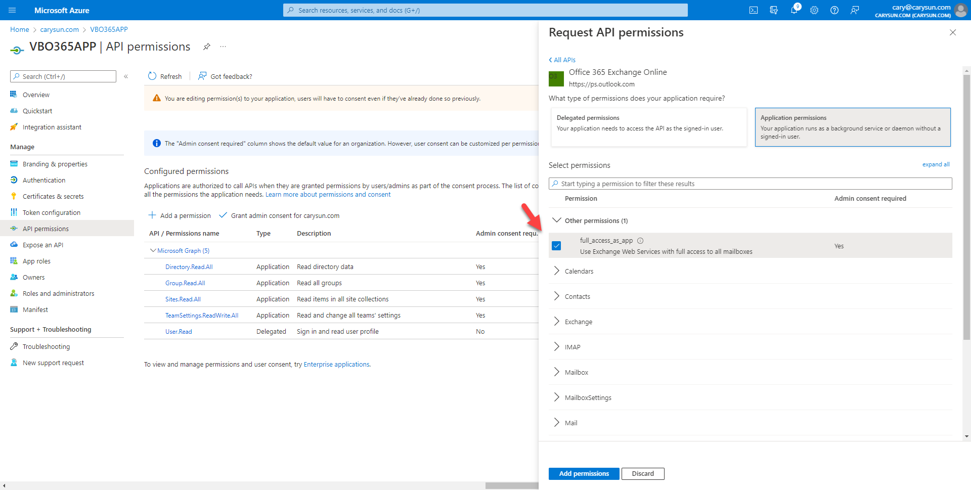Open the Azure portal hamburger menu
The width and height of the screenshot is (971, 490).
click(x=13, y=10)
